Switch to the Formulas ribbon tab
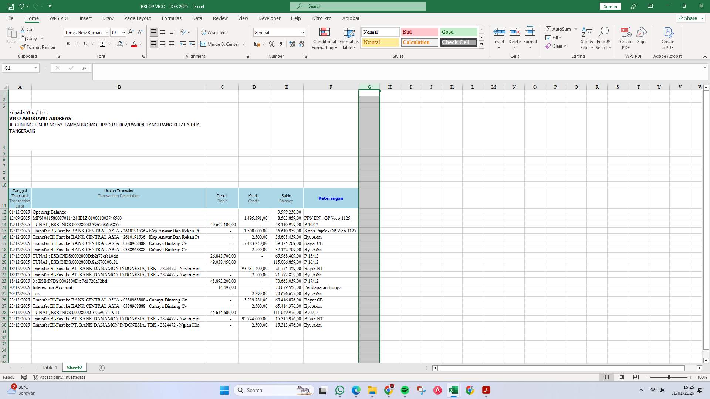The height and width of the screenshot is (399, 710). [x=172, y=18]
